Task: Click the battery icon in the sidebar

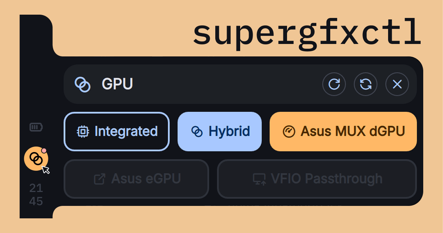Action: (36, 127)
